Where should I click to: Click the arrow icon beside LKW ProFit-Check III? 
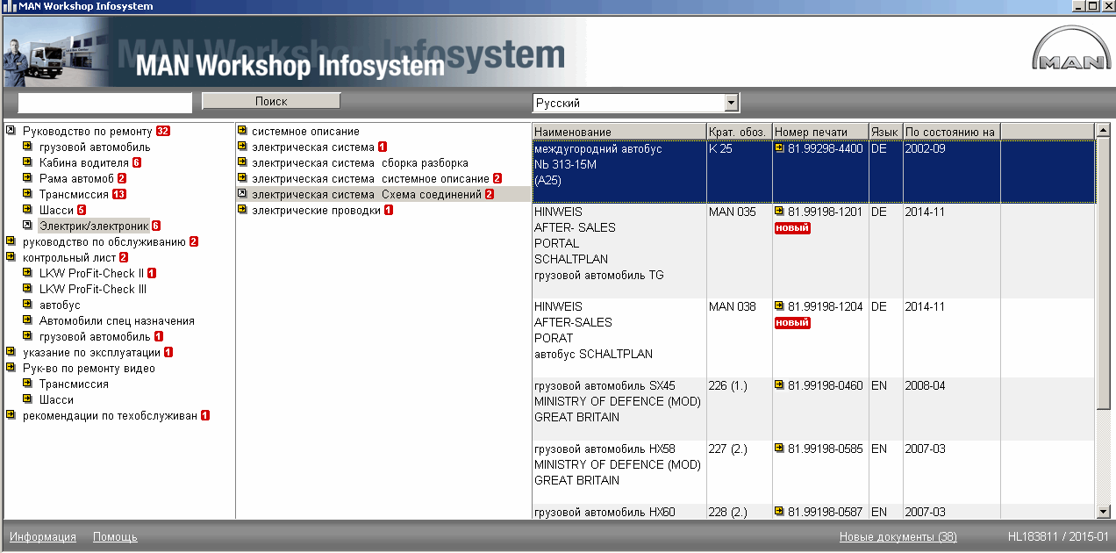tap(27, 289)
